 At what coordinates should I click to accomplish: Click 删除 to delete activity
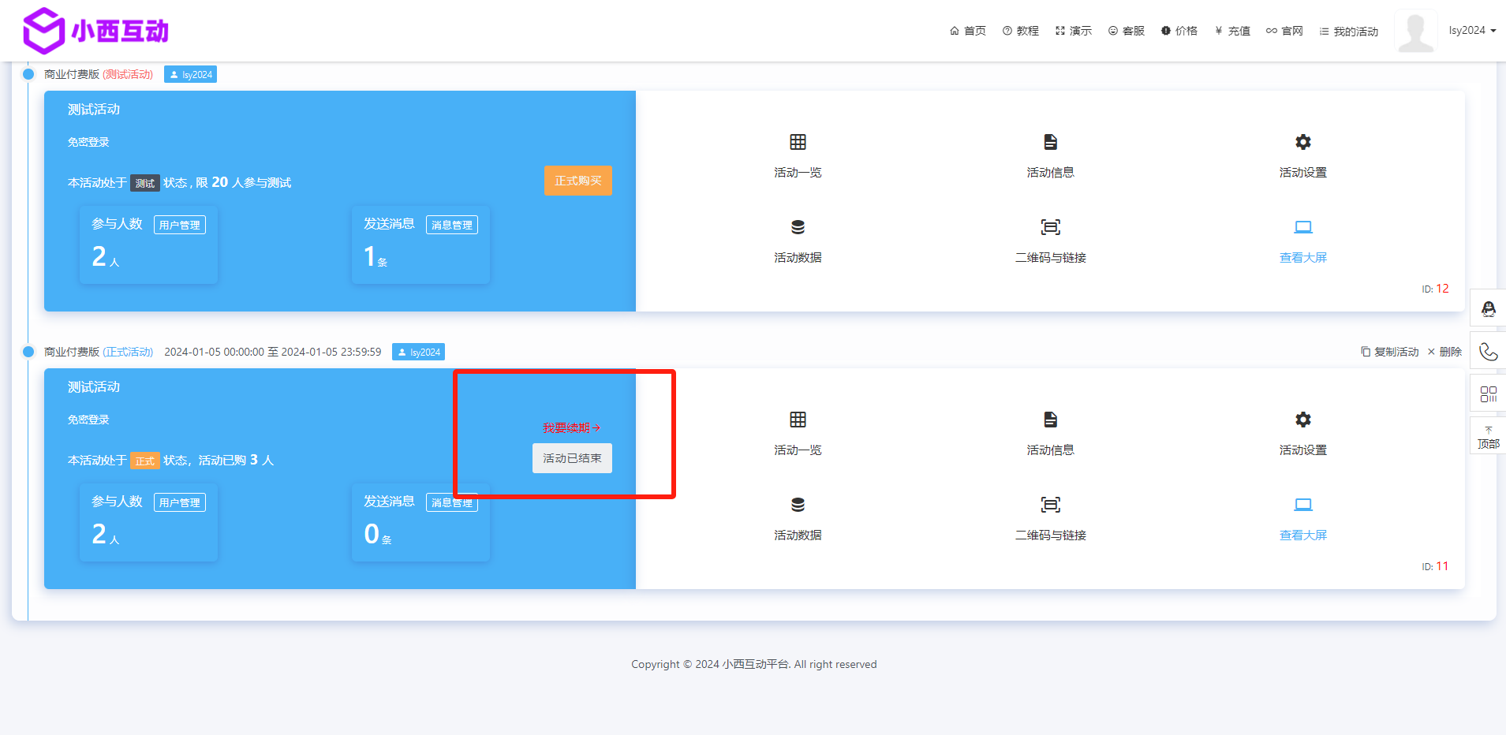pyautogui.click(x=1444, y=352)
